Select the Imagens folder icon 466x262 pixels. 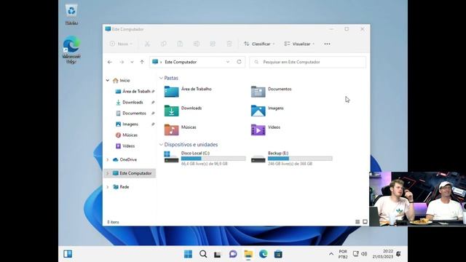tap(258, 111)
